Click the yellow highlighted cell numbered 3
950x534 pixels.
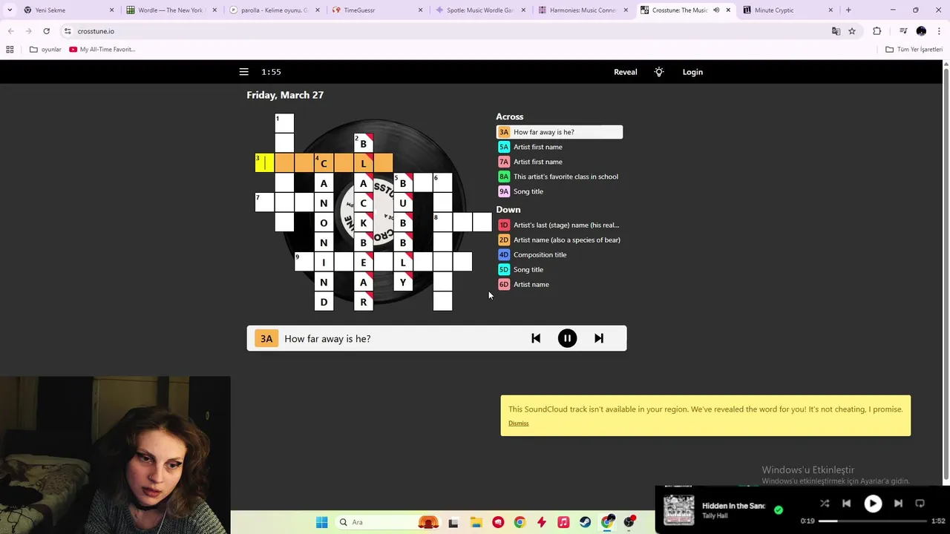click(x=264, y=162)
